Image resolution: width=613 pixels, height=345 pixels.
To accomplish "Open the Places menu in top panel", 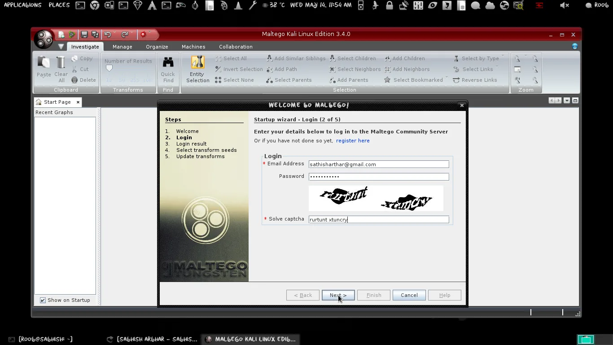I will [59, 5].
